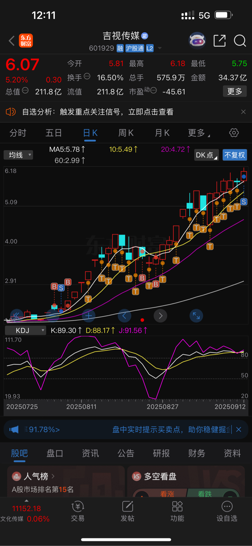This screenshot has height=546, width=252.
Task: Dismiss the 自选分析 notice banner
Action: (243, 112)
